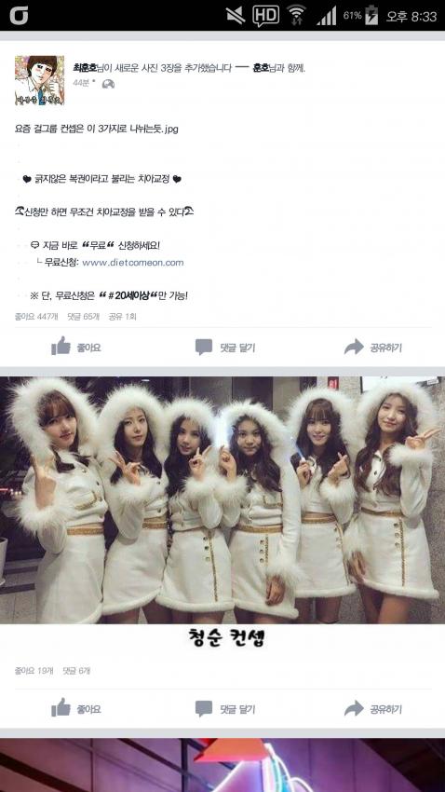Open the www.dietcomeon.com link
This screenshot has width=445, height=792.
pyautogui.click(x=133, y=263)
